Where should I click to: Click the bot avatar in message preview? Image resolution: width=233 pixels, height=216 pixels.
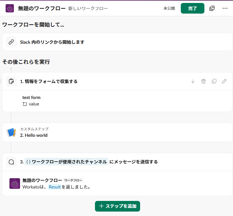pos(15,183)
